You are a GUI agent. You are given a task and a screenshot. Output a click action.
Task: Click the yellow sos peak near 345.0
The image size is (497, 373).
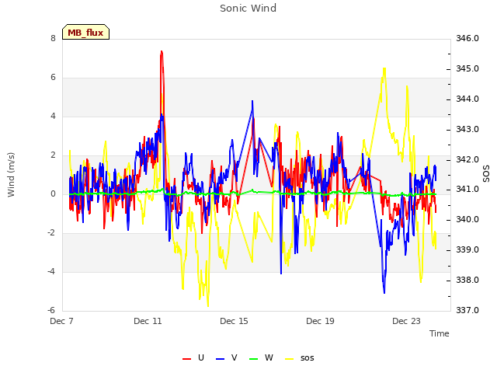(384, 68)
